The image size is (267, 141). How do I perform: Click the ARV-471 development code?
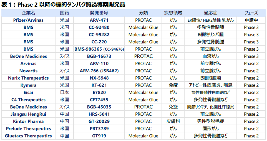(99, 20)
